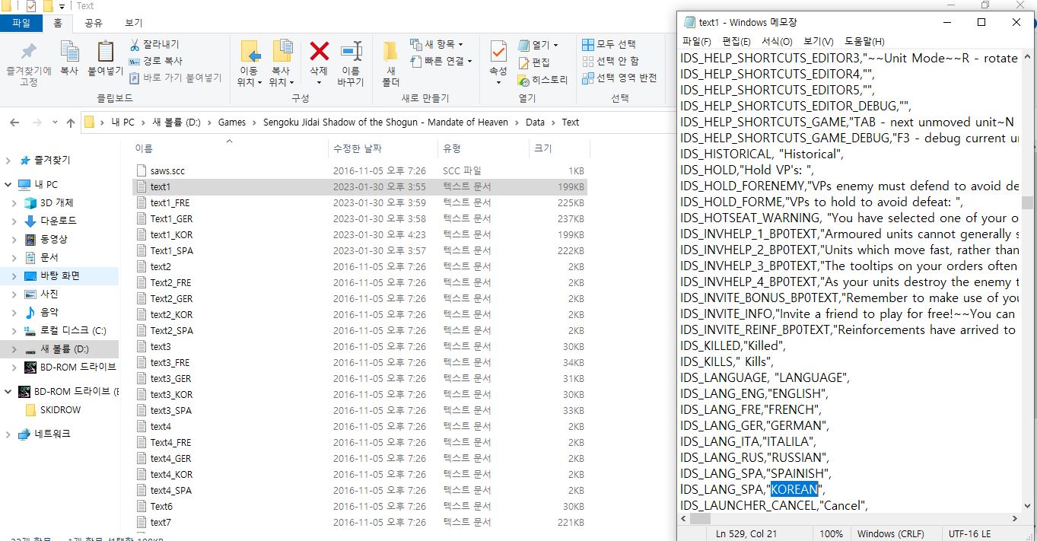The height and width of the screenshot is (541, 1037).
Task: Expand the Downloads (다운로드) tree node
Action: (14, 221)
